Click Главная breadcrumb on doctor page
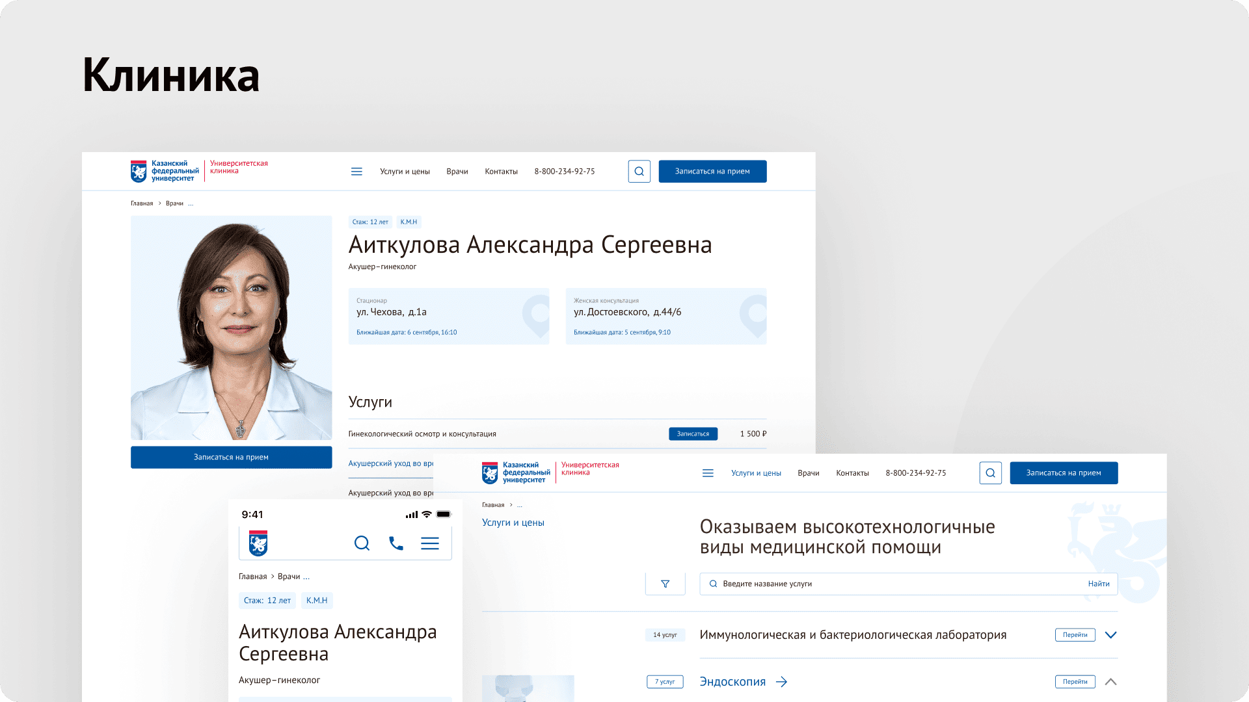Screen dimensions: 1249x702 pos(142,203)
